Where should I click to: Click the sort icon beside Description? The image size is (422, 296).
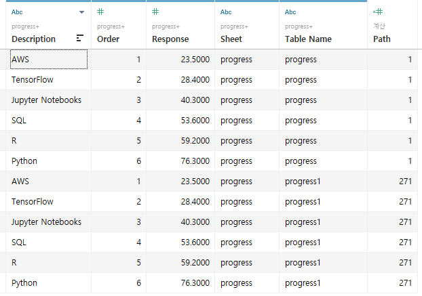coord(80,38)
